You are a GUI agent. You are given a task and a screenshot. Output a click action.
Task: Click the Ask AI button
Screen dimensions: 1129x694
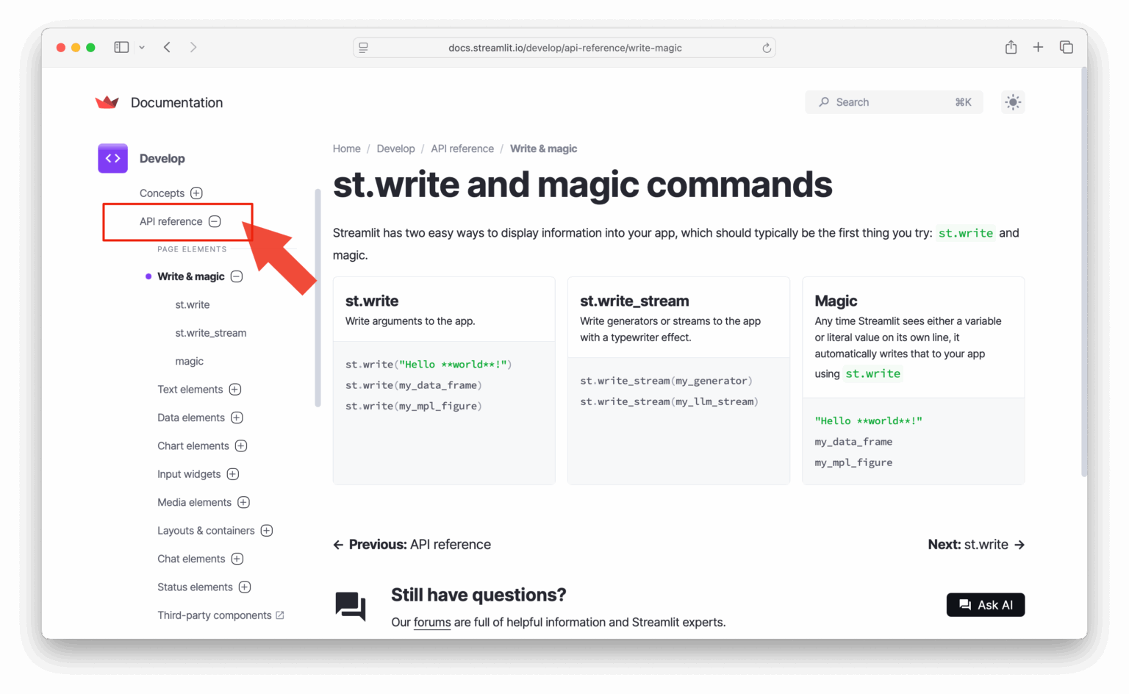[x=985, y=605]
